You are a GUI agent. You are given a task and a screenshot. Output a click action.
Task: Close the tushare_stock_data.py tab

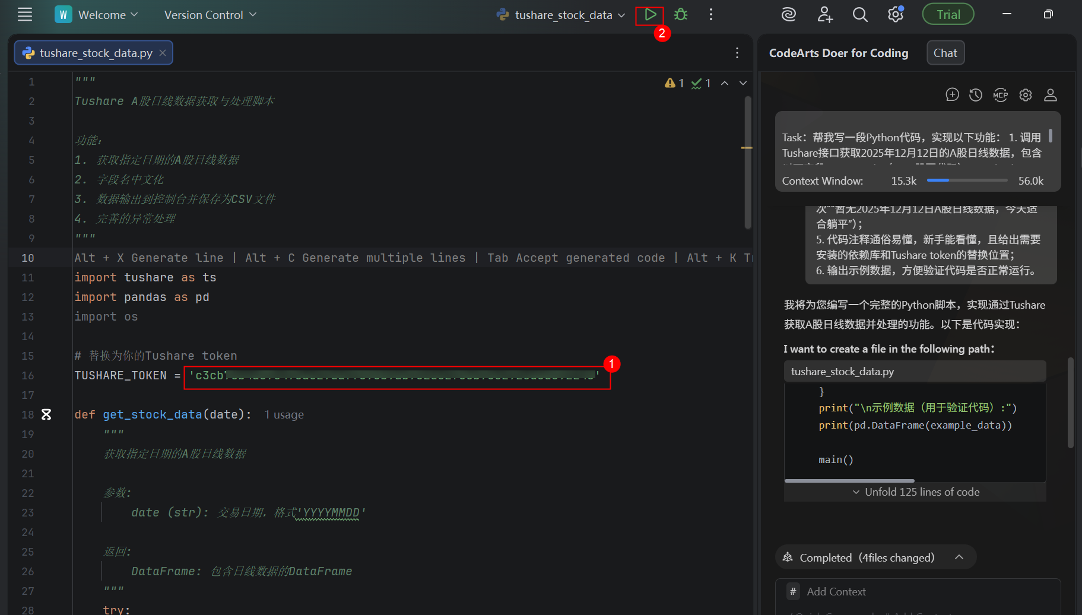click(163, 53)
